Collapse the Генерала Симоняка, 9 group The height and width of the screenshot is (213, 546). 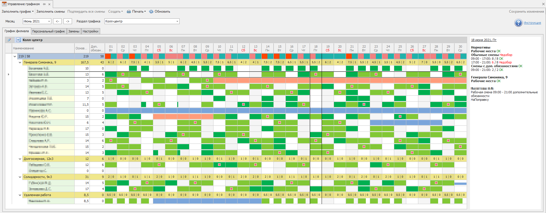pos(20,62)
